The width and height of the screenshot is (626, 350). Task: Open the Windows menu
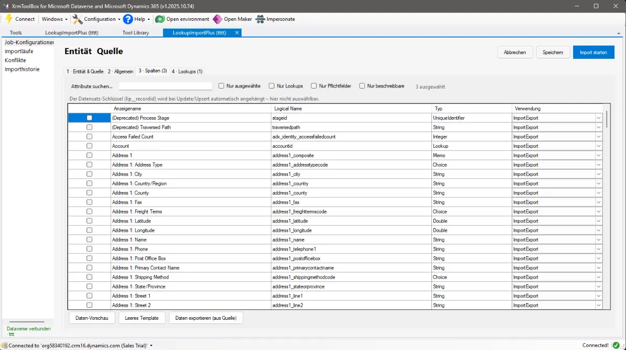(55, 19)
